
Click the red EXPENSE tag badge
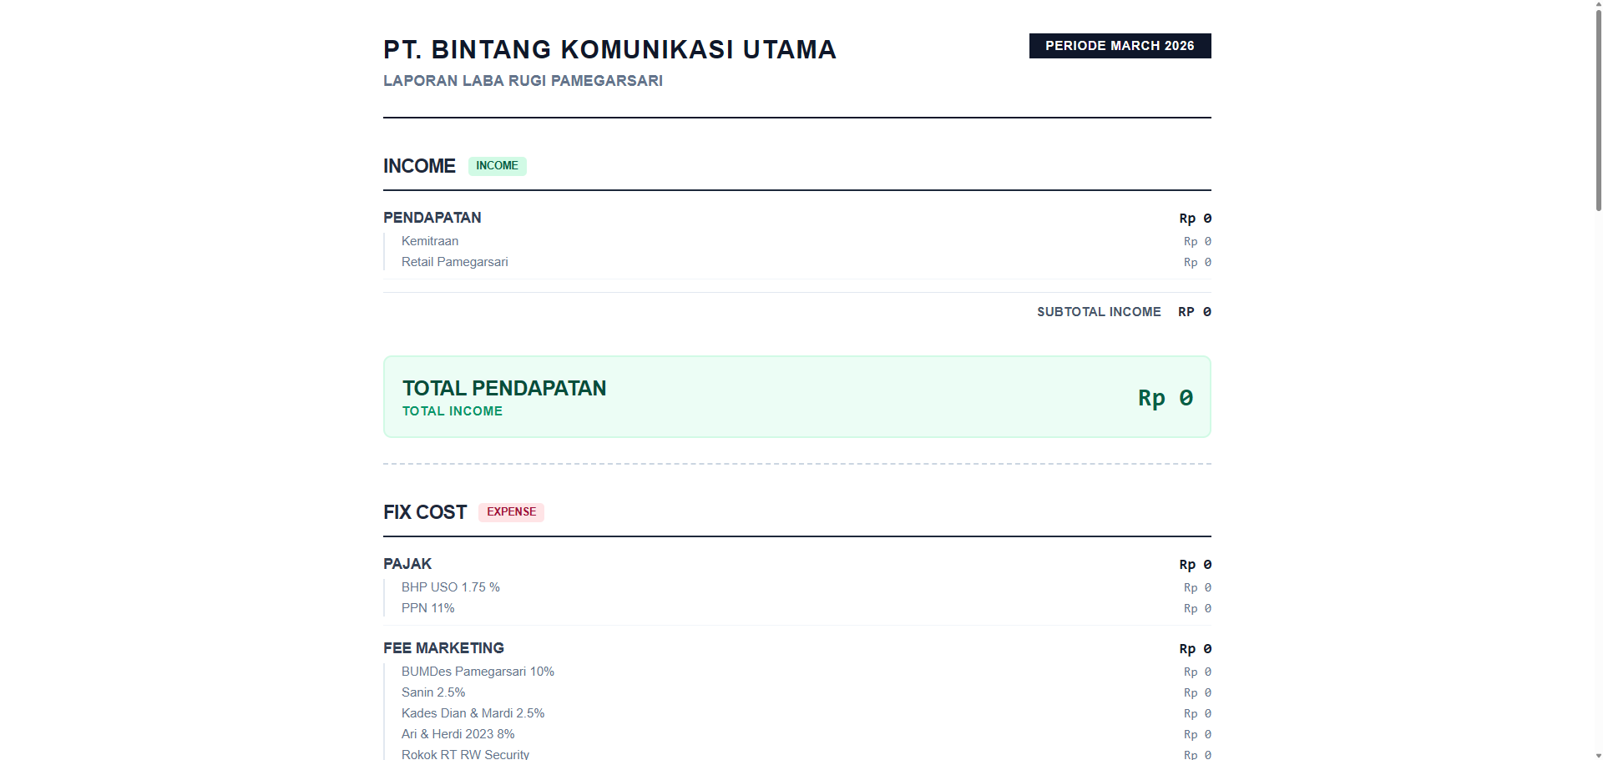[511, 512]
